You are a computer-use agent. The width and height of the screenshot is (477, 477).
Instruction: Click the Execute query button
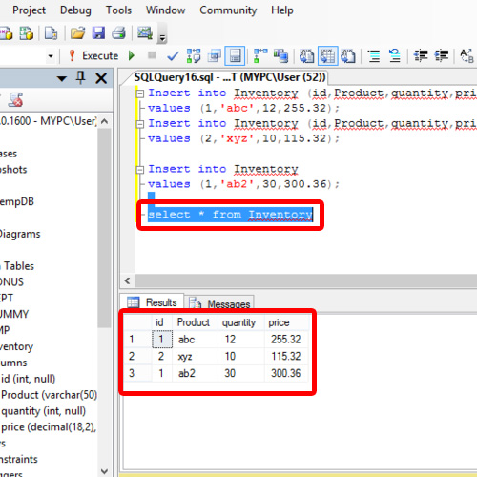pyautogui.click(x=93, y=56)
